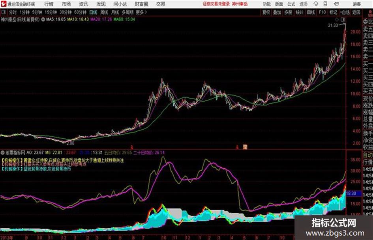Click 证券交易未登录 login status link
The height and width of the screenshot is (240, 373).
click(x=216, y=4)
